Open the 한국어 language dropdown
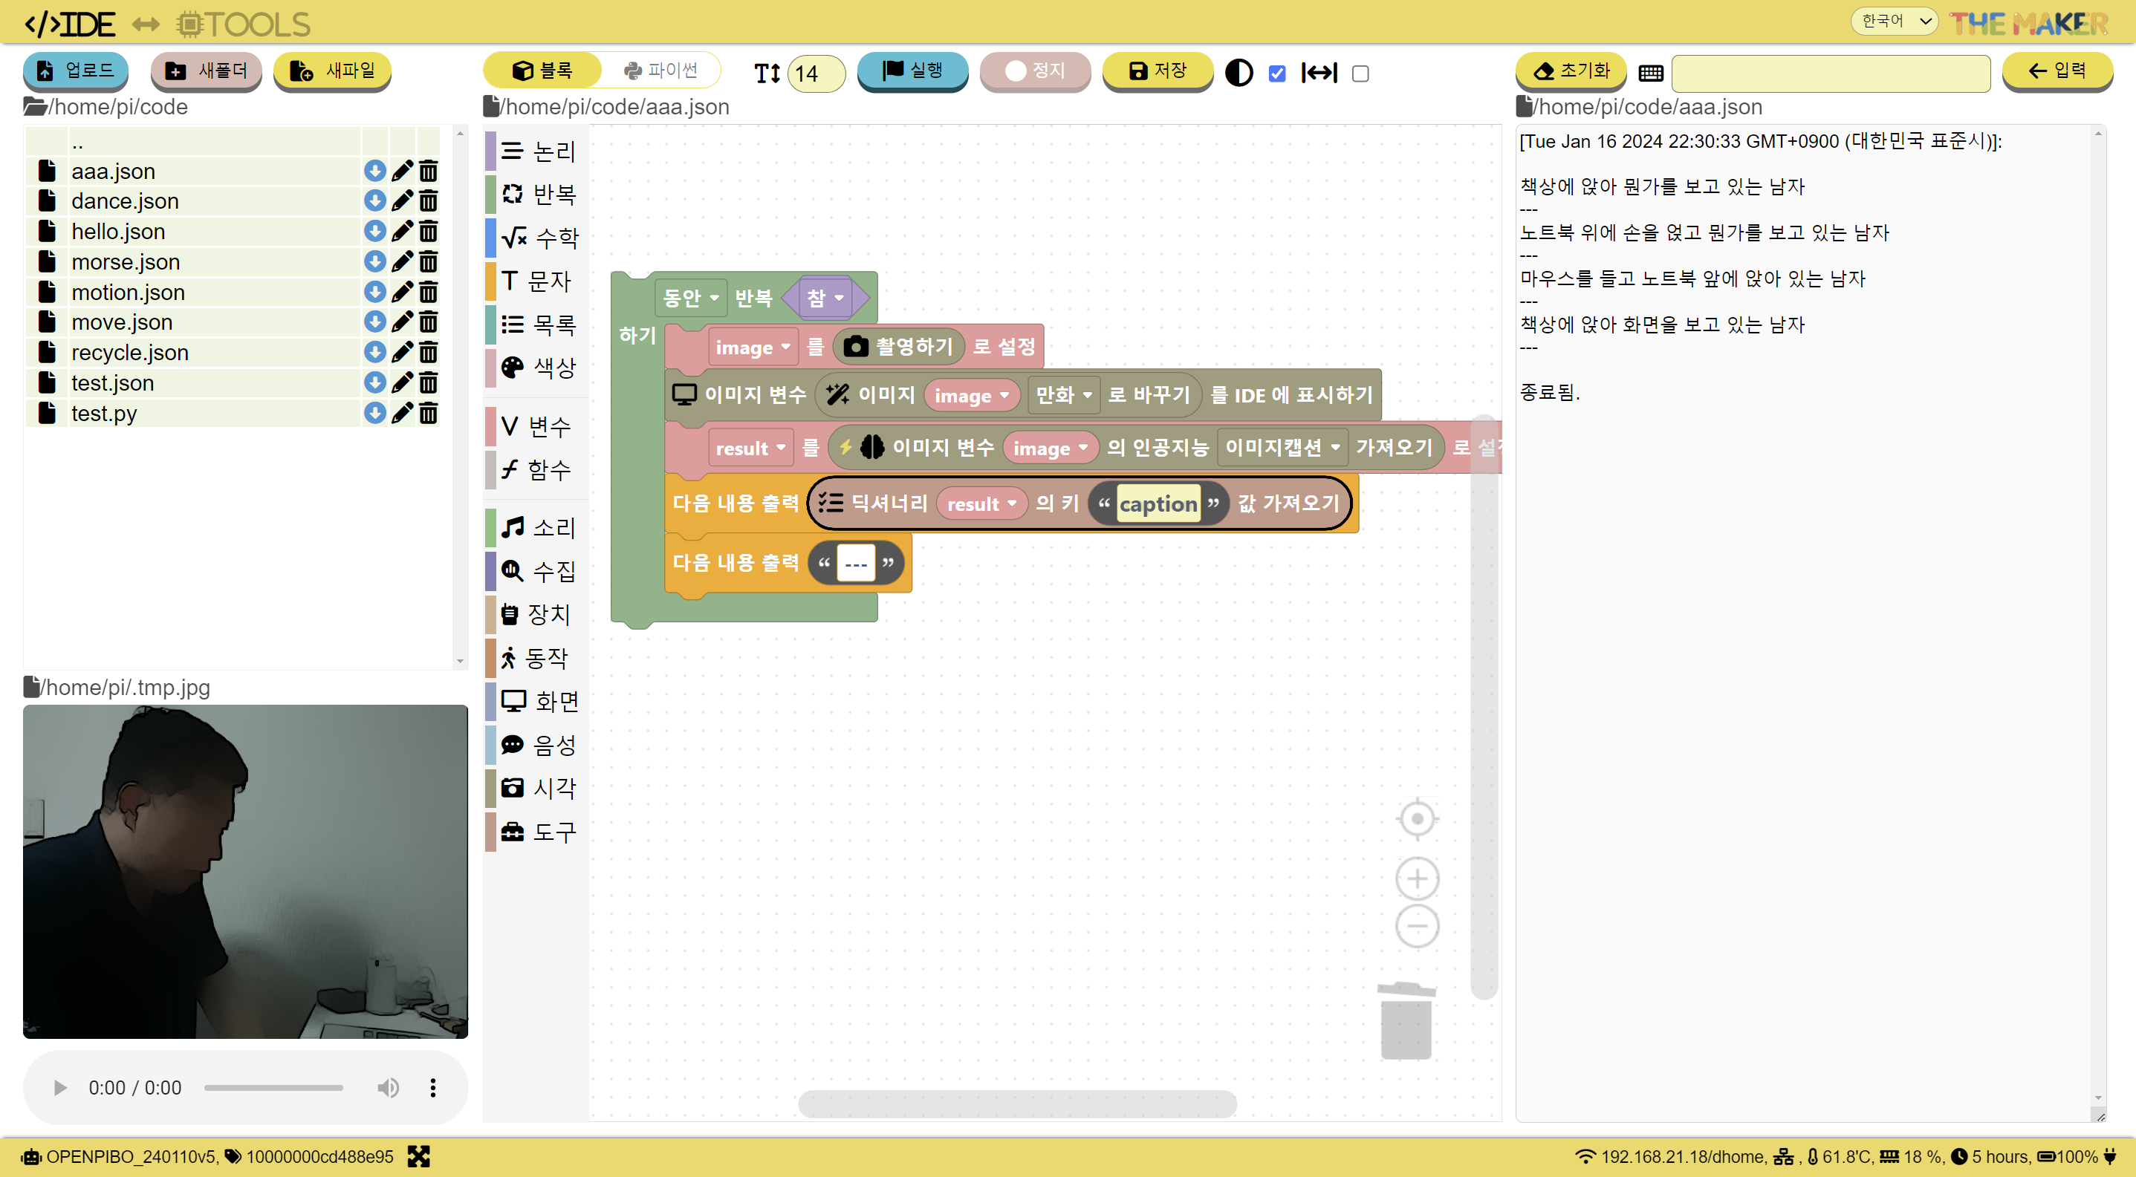This screenshot has width=2136, height=1177. tap(1894, 21)
